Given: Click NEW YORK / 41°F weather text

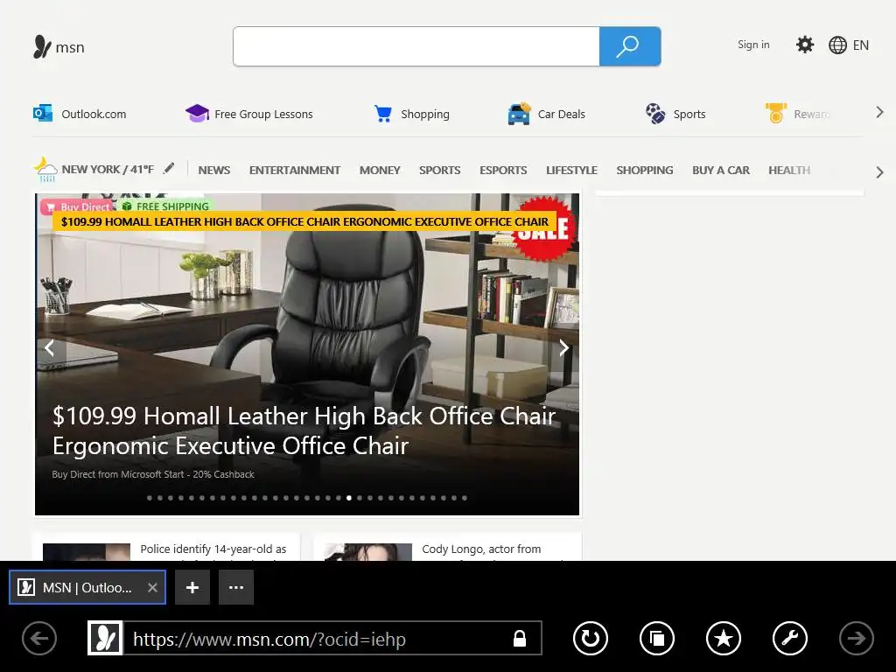Looking at the screenshot, I should point(108,169).
